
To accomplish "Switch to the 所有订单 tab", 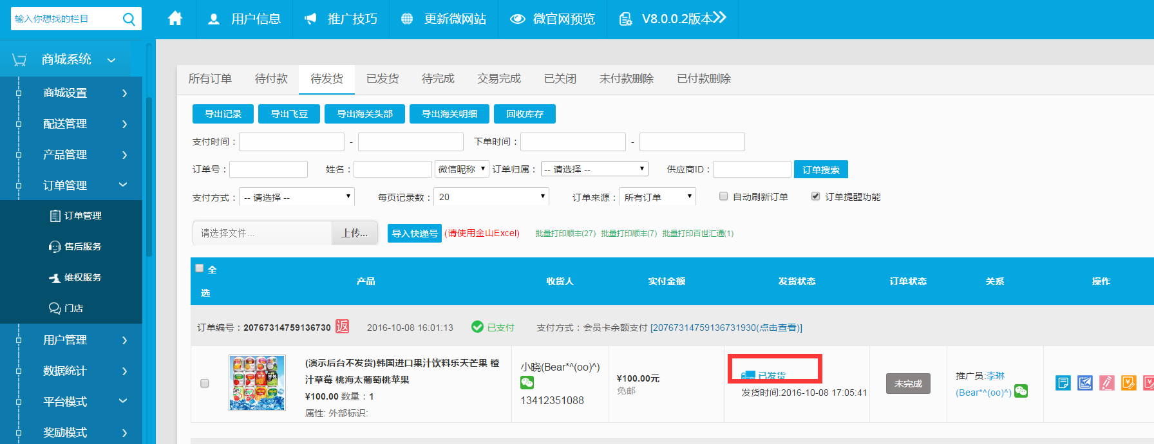I will 210,79.
